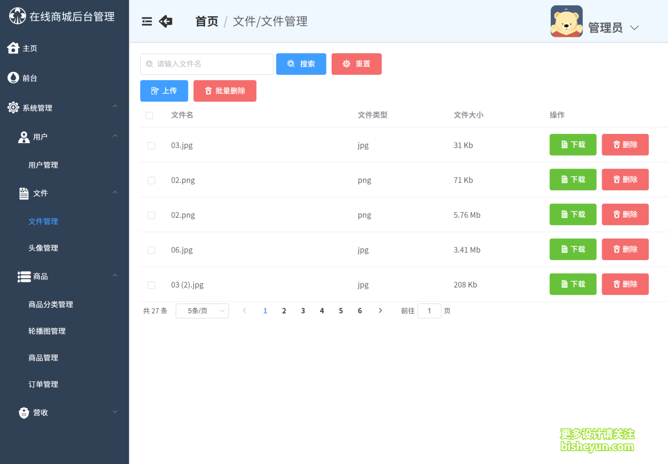The width and height of the screenshot is (668, 464).
Task: Open 轮播图管理 in sidebar
Action: 47,331
